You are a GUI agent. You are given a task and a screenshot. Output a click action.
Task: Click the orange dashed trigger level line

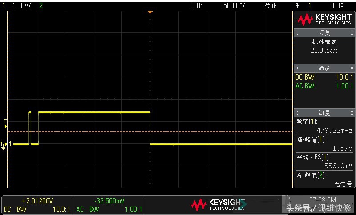pyautogui.click(x=150, y=131)
